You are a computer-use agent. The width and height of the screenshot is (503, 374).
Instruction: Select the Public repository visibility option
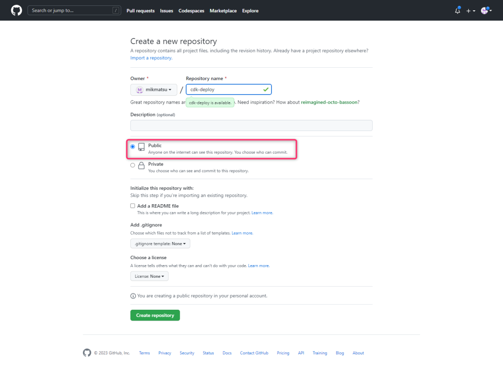[x=132, y=146]
